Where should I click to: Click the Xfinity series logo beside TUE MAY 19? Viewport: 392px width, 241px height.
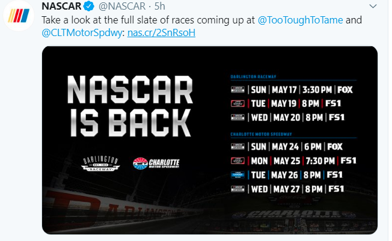click(239, 103)
